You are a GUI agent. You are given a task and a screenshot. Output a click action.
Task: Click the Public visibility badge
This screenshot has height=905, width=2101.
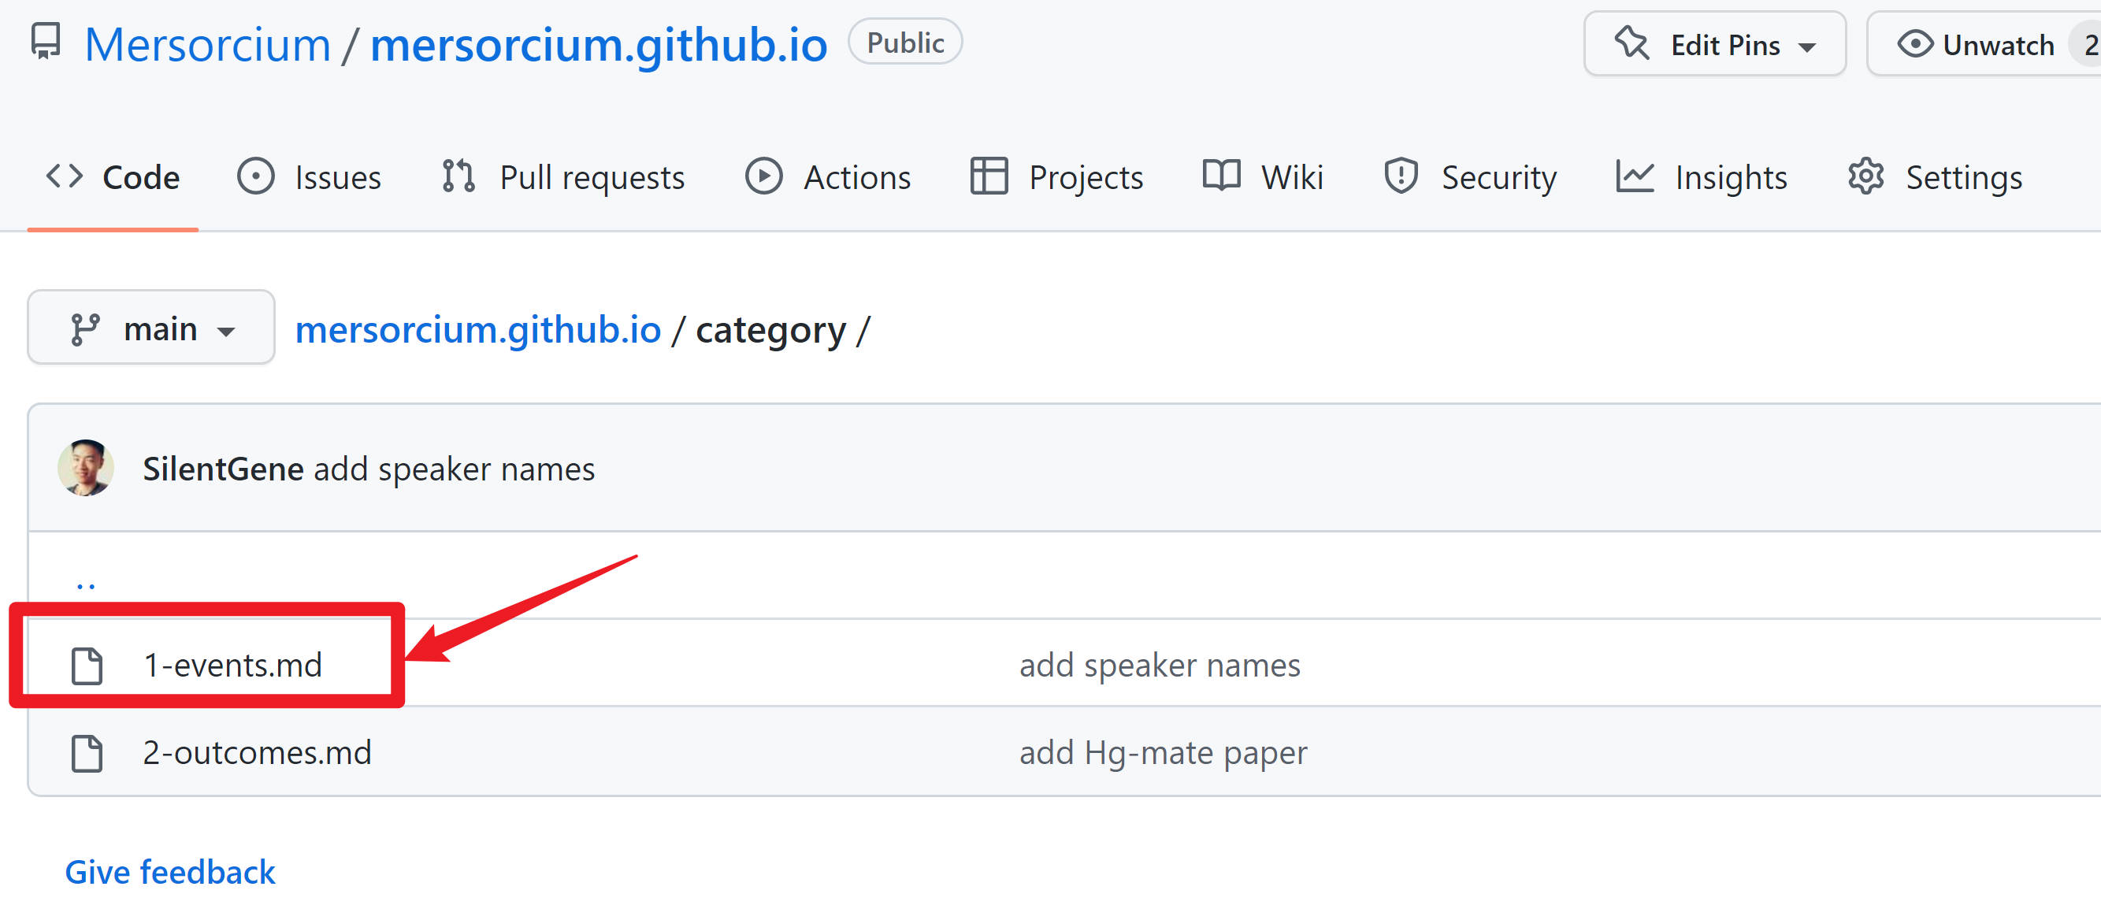pyautogui.click(x=904, y=43)
